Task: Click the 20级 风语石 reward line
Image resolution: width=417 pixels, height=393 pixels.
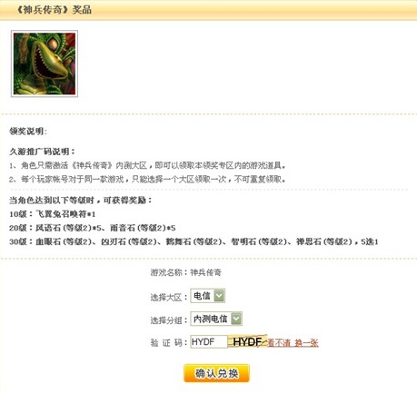Action: pyautogui.click(x=93, y=228)
